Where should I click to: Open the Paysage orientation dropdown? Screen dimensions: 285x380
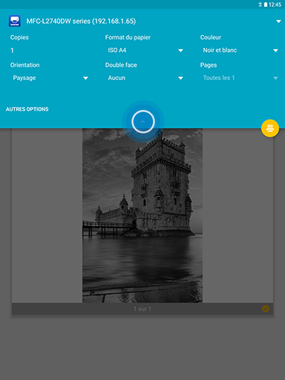click(x=50, y=78)
